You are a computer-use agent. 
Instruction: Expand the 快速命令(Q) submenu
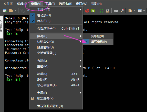(x=56, y=42)
